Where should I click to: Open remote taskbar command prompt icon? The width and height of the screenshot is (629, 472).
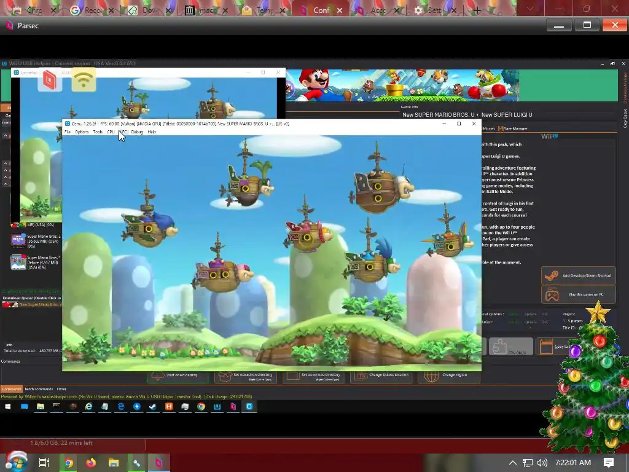tap(57, 407)
